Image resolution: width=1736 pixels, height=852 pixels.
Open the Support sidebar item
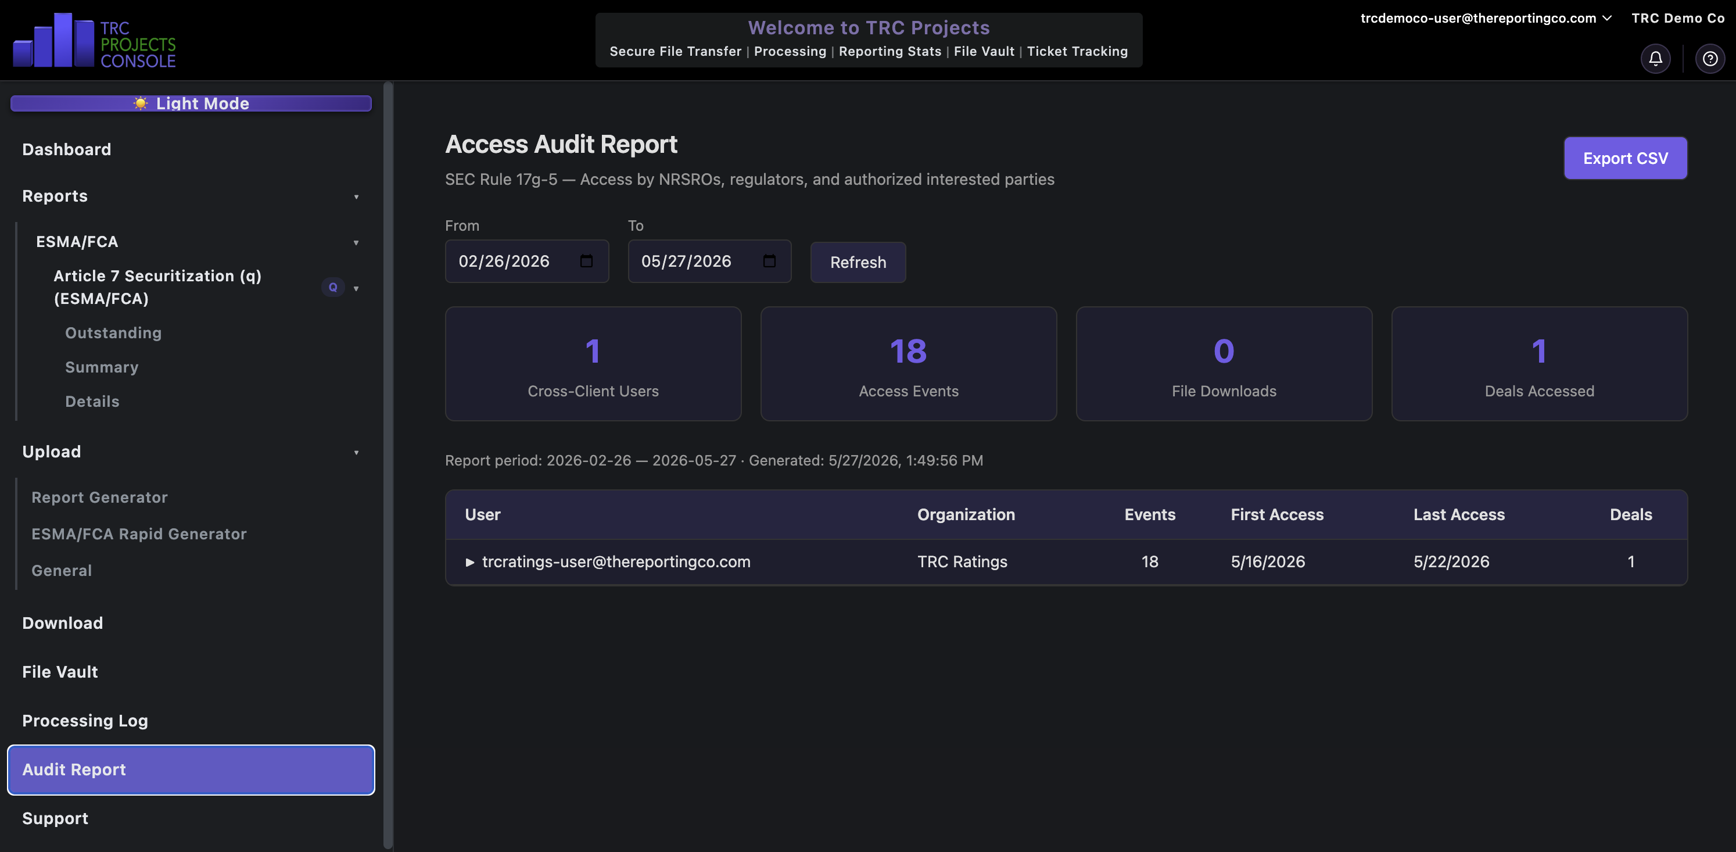[55, 818]
